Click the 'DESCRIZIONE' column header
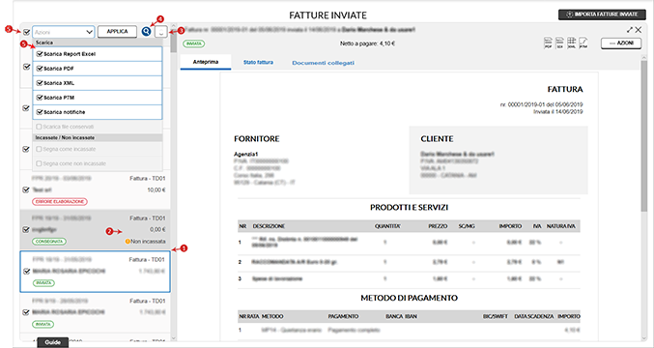This screenshot has width=654, height=348. [x=269, y=226]
